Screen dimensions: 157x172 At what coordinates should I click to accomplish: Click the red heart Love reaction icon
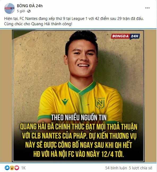coord(17,168)
